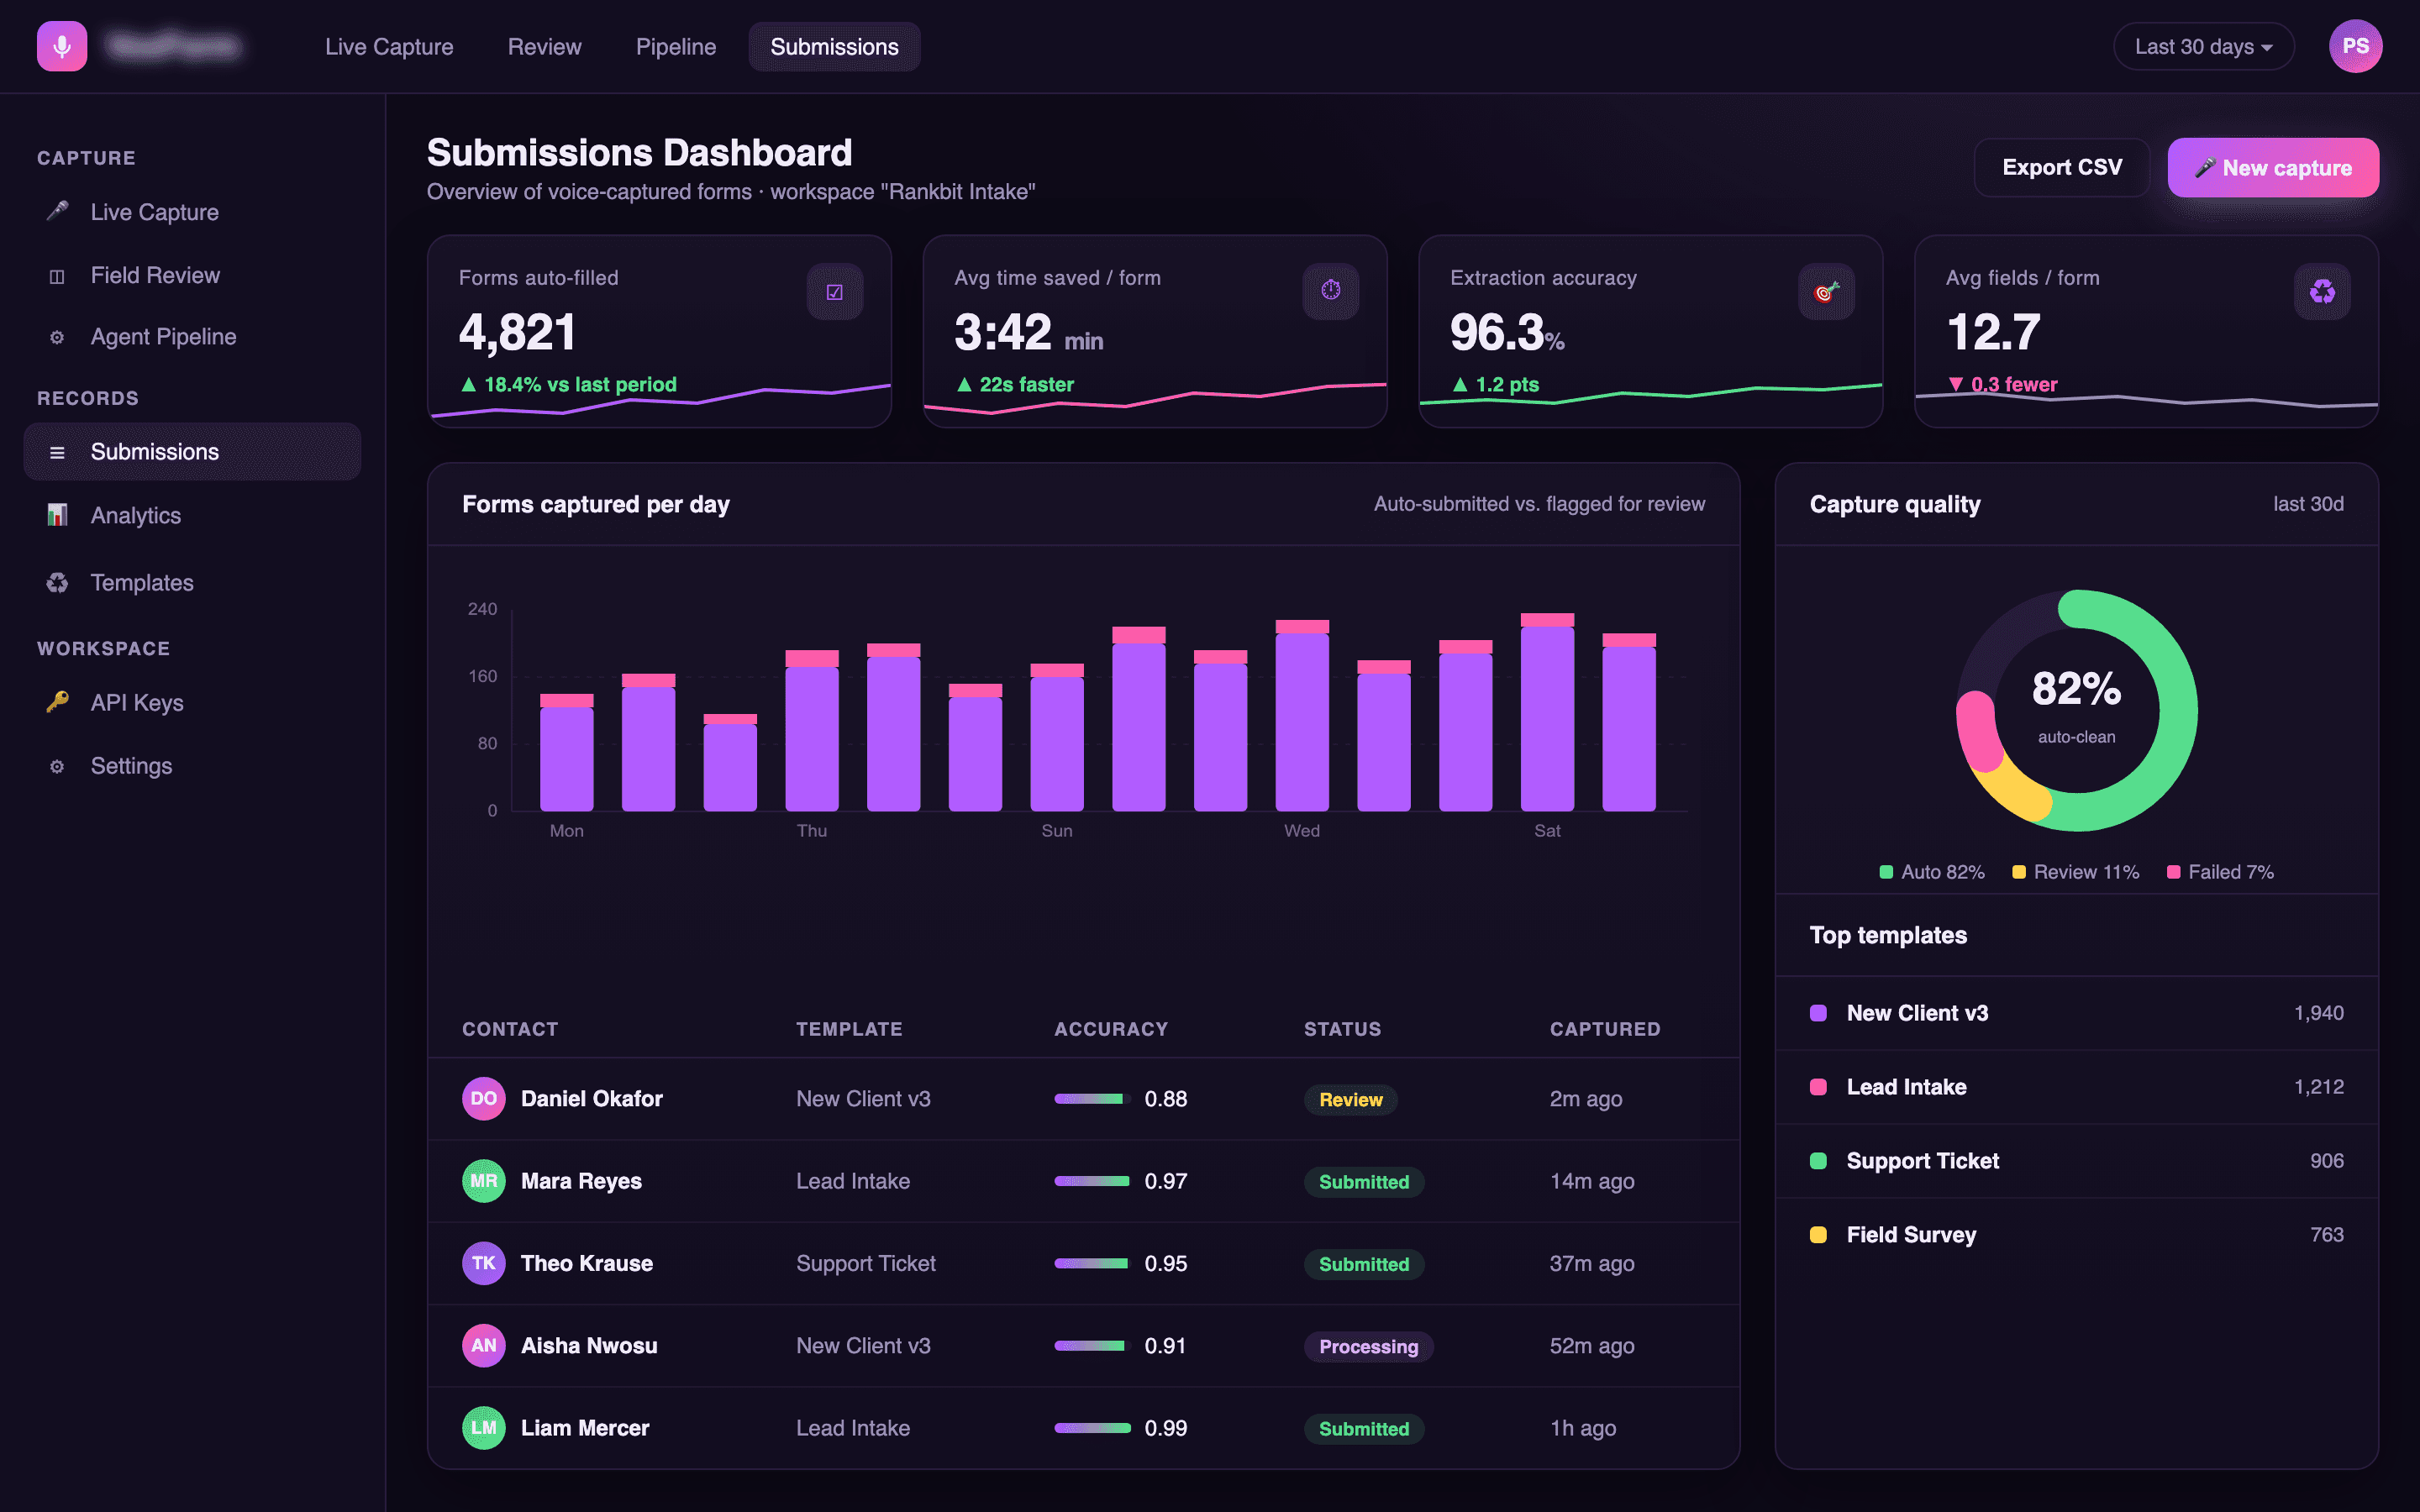Screen dimensions: 2420x1512
Task: Click the CAPTURED column header
Action: 1604,1029
